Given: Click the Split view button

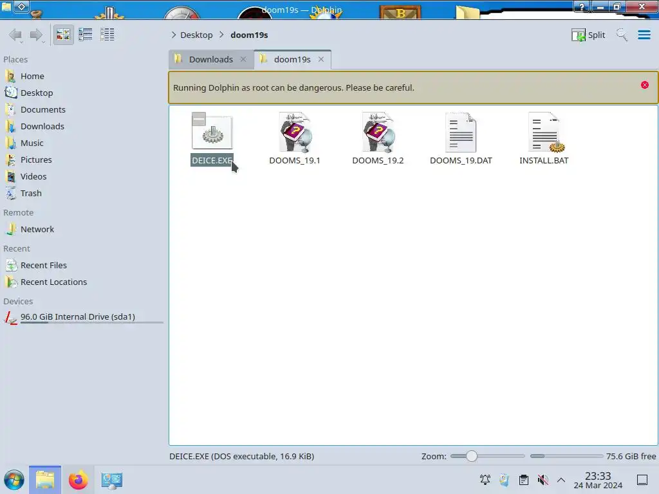Looking at the screenshot, I should pyautogui.click(x=588, y=35).
